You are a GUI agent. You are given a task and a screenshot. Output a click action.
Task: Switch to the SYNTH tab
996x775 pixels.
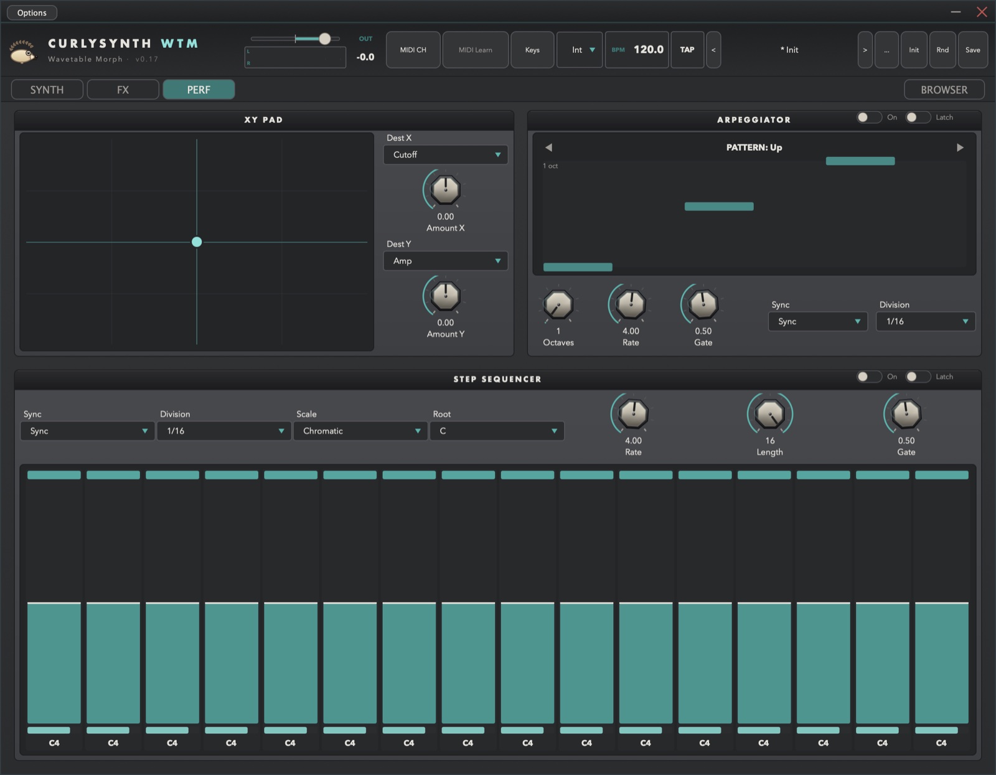(47, 90)
